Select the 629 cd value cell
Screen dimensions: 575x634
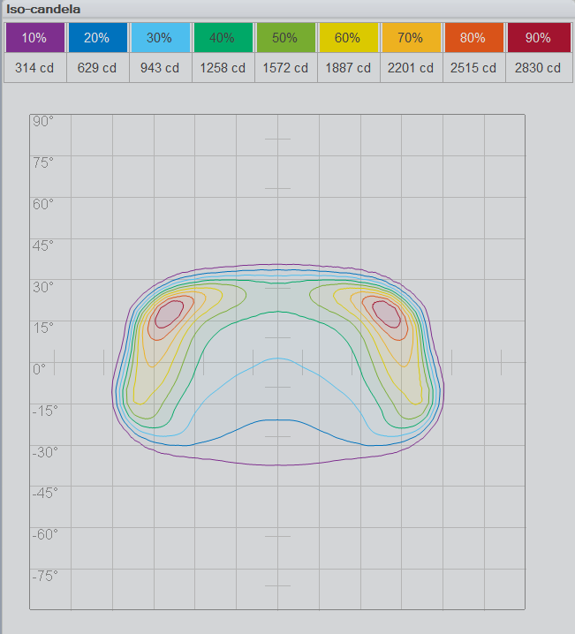point(97,68)
